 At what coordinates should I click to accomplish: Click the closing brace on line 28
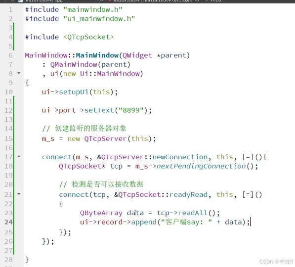(27, 260)
